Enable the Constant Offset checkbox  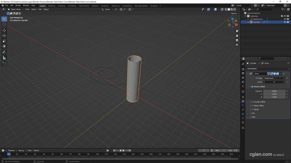coord(252,102)
